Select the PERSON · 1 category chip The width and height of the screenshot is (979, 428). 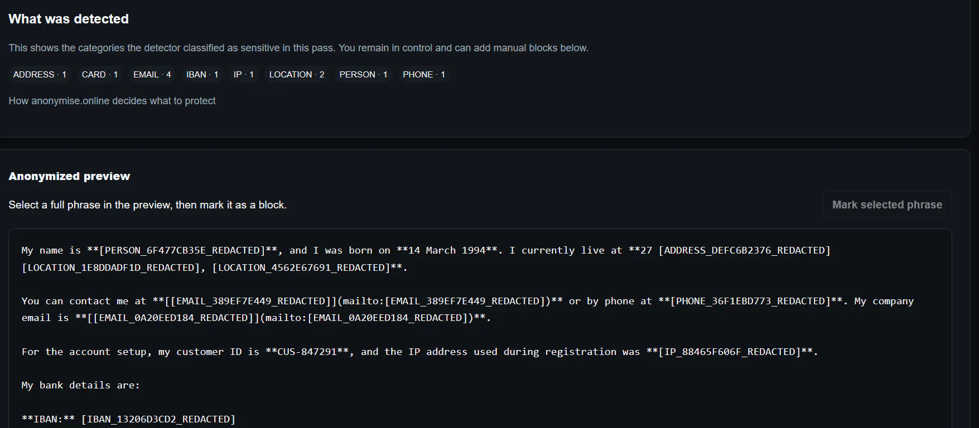point(364,75)
